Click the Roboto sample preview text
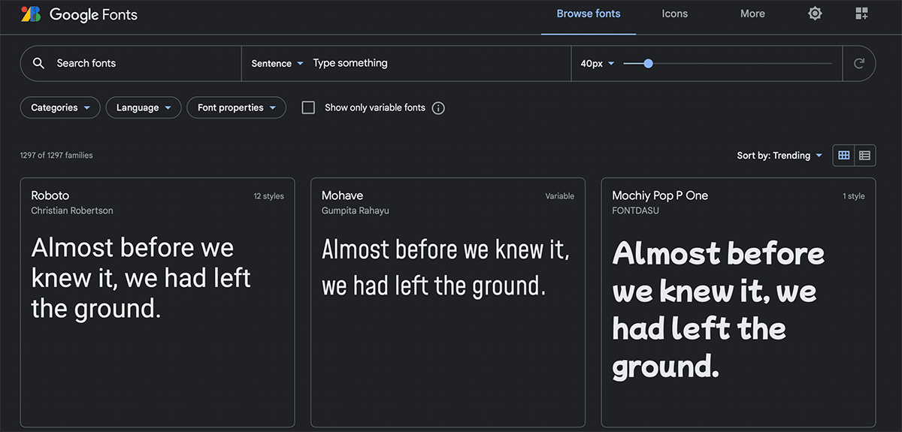Viewport: 902px width, 432px height. point(141,278)
